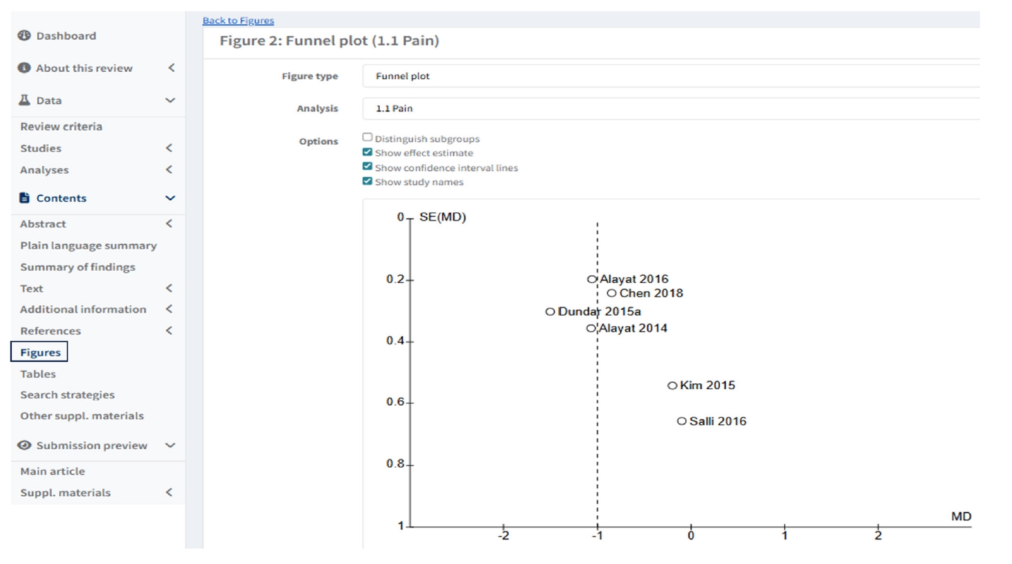
Task: Disable Show confidence interval lines
Action: (x=367, y=167)
